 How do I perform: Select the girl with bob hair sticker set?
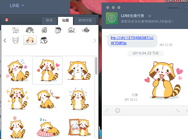coord(30,30)
